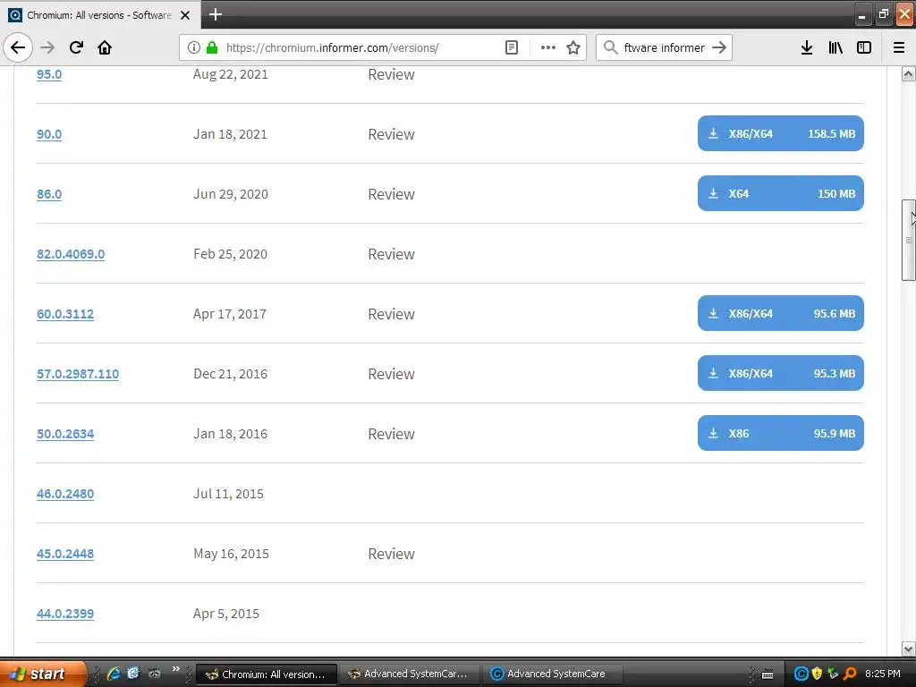Image resolution: width=916 pixels, height=687 pixels.
Task: Click the scrollbar up arrow
Action: pos(909,73)
